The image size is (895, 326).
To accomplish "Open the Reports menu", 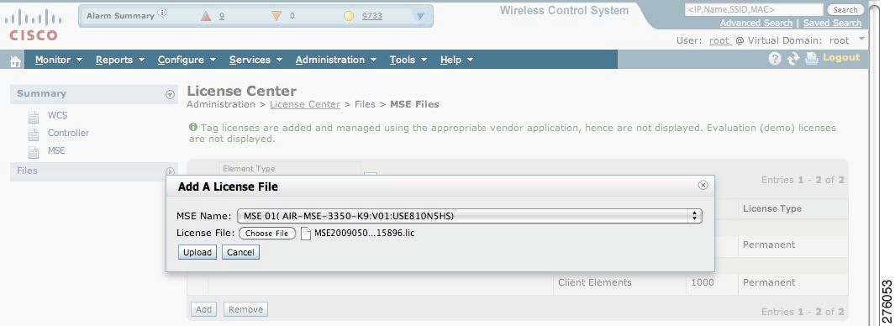I will (120, 60).
